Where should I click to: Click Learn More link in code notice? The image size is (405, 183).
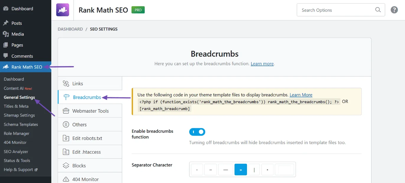click(301, 95)
